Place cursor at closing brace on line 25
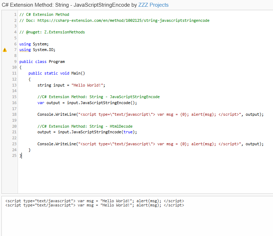Viewport: 273px width, 236px height. [x=20, y=155]
